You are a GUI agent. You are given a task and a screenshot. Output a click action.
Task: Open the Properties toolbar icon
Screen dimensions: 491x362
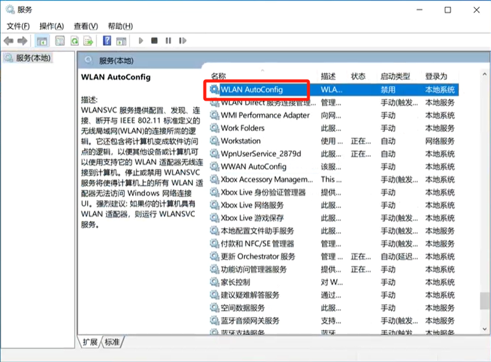60,41
